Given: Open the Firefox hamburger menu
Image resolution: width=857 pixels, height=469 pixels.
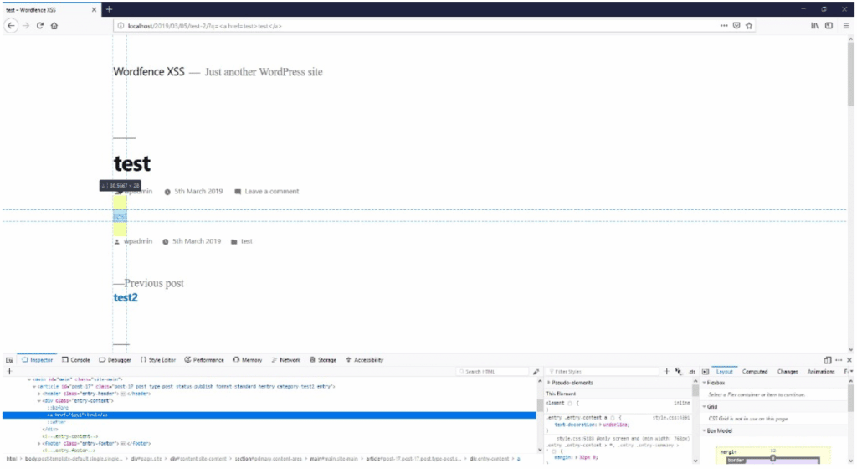Looking at the screenshot, I should (845, 26).
